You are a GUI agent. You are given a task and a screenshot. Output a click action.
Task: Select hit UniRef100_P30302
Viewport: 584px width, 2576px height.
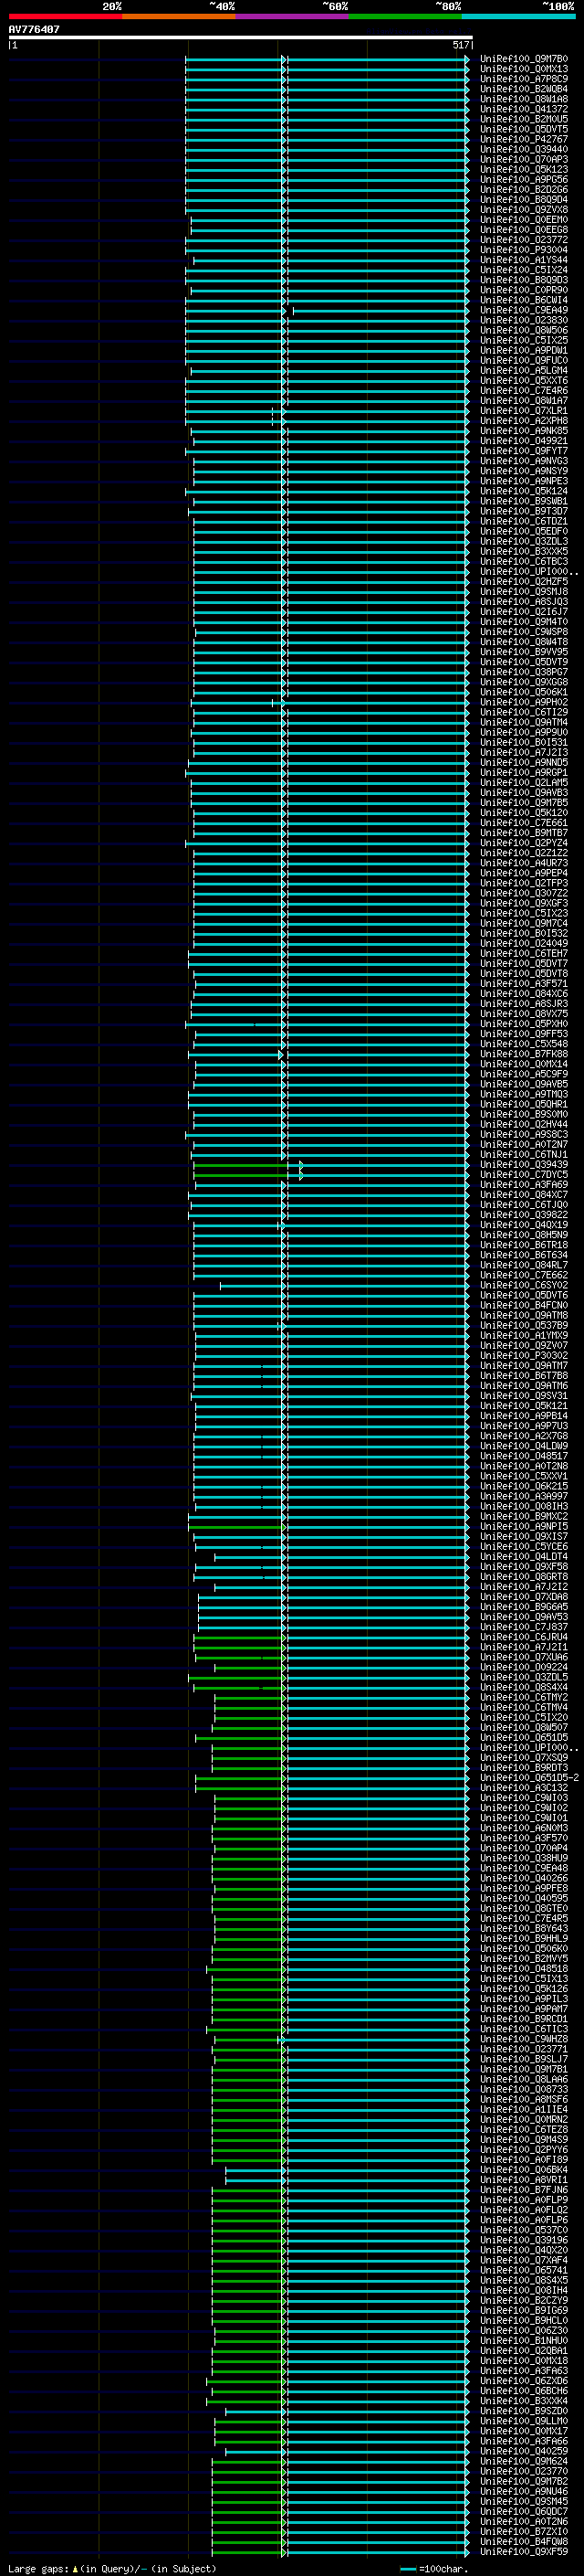(524, 1355)
